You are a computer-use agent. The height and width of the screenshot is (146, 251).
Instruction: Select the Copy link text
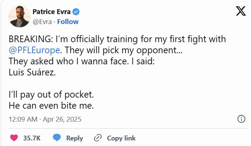click(121, 138)
